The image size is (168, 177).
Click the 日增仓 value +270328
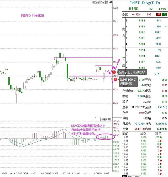coord(140,124)
